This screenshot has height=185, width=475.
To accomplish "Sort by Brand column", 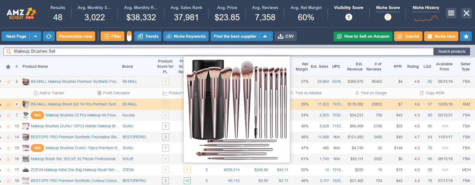I will [x=127, y=66].
